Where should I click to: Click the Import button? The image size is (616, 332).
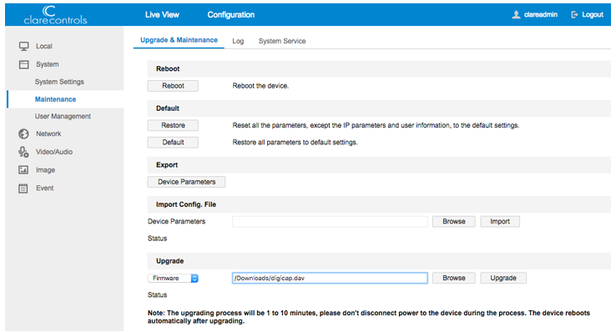(x=500, y=221)
